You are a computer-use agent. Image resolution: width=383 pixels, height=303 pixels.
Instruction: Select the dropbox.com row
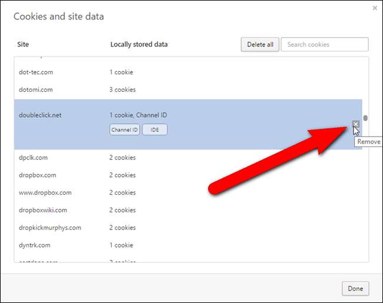(38, 175)
